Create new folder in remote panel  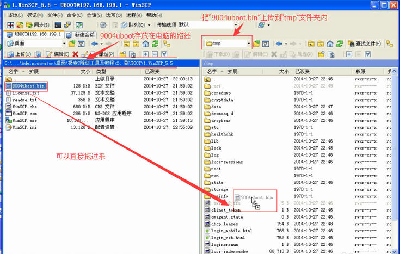click(322, 54)
